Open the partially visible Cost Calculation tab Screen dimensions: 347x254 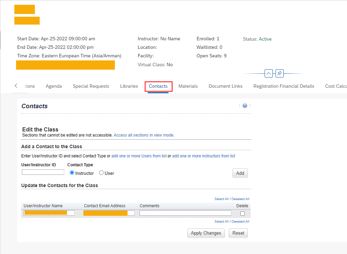(336, 86)
